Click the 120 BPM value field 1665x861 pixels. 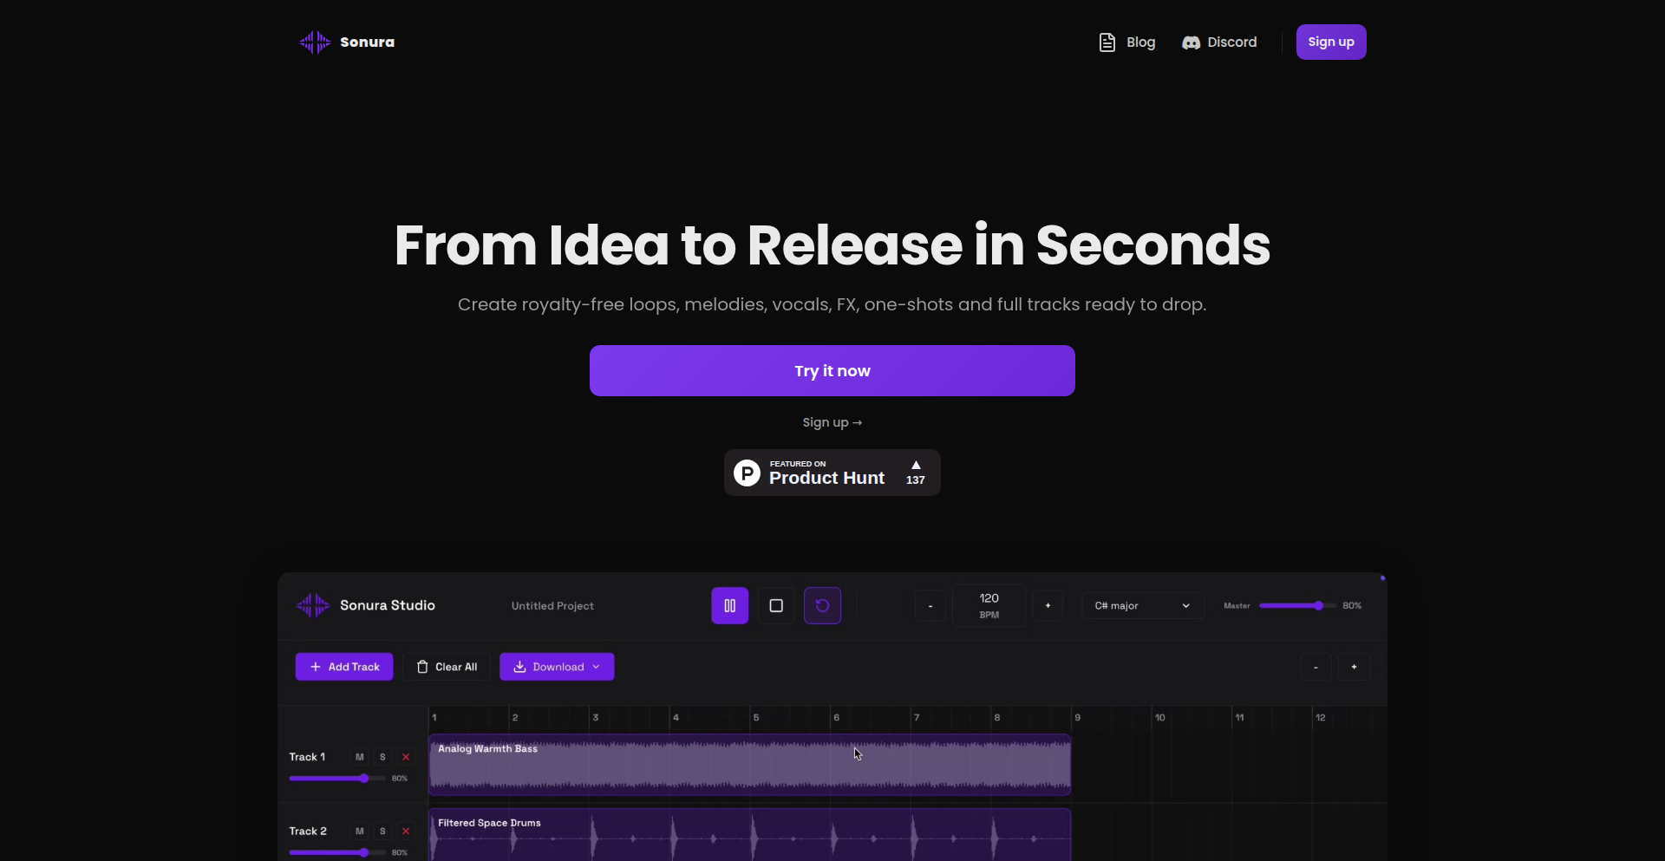[x=989, y=605]
